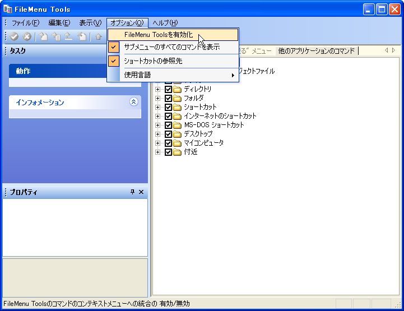Click the add submenu toolbar icon
This screenshot has height=311, width=404.
click(x=56, y=36)
